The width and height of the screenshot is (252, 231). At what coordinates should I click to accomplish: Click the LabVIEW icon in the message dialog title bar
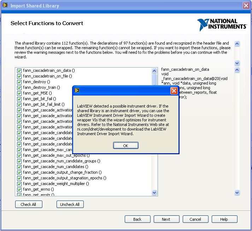(77, 91)
